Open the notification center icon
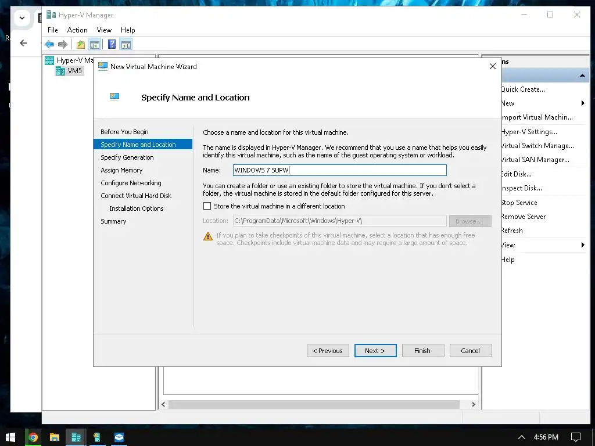The height and width of the screenshot is (446, 595). click(x=576, y=437)
